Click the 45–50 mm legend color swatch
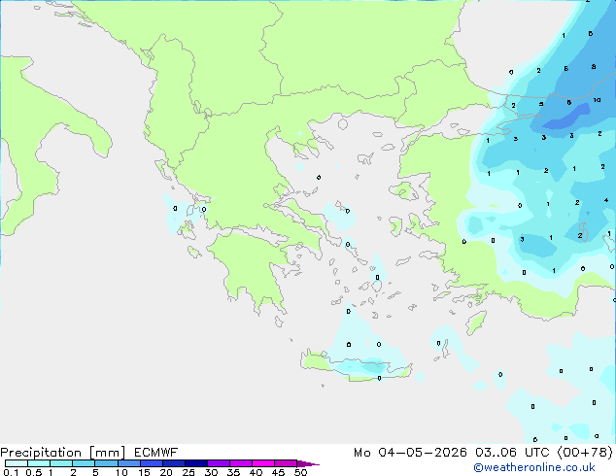616x476 pixels. tap(285, 463)
